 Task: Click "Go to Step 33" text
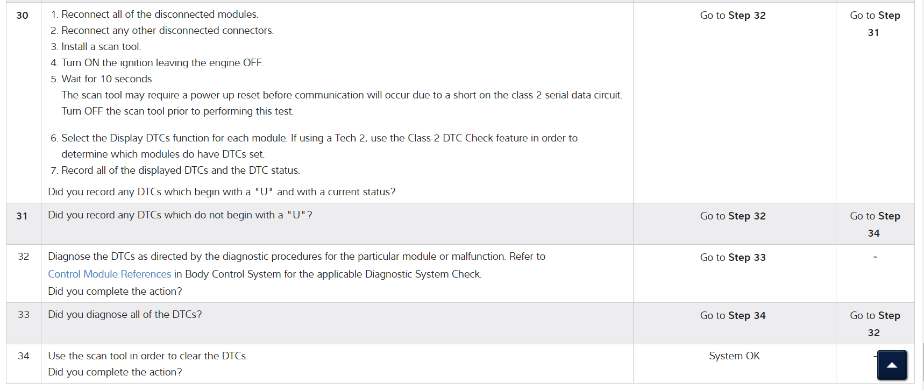pos(733,258)
